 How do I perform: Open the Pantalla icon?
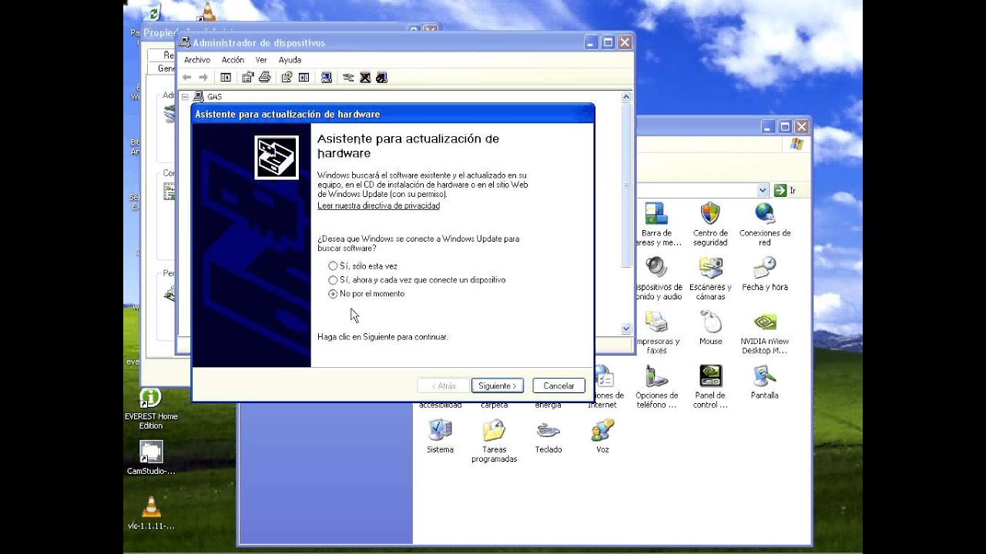[x=765, y=382]
